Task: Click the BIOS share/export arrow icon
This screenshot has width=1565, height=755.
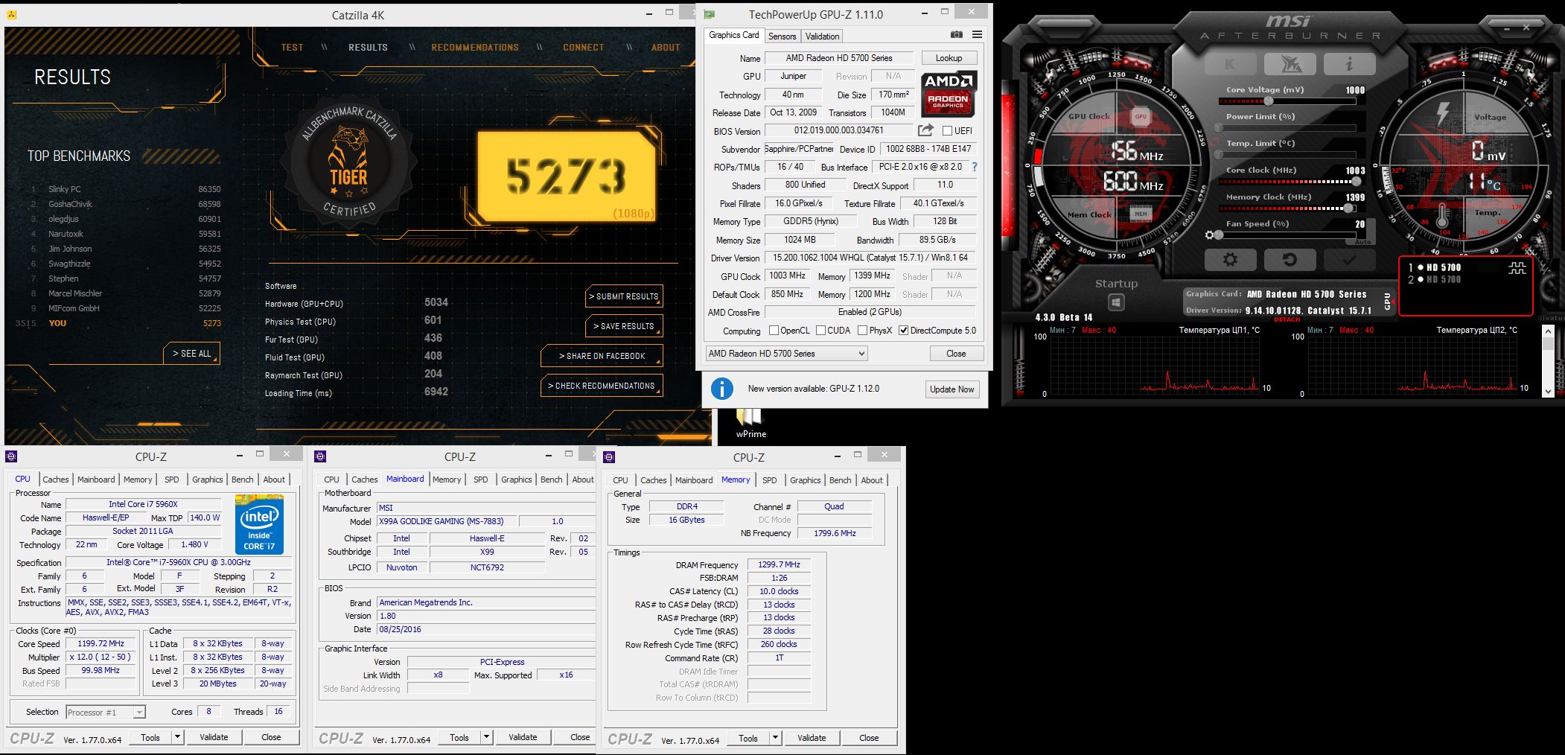Action: point(925,130)
